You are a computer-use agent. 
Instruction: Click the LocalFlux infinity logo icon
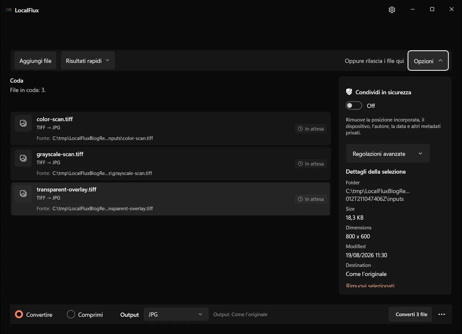pyautogui.click(x=8, y=10)
